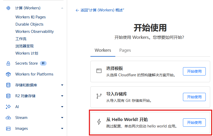213x136 pixels.
Task: Collapse the 计算 (Workers) section
Action: click(62, 8)
